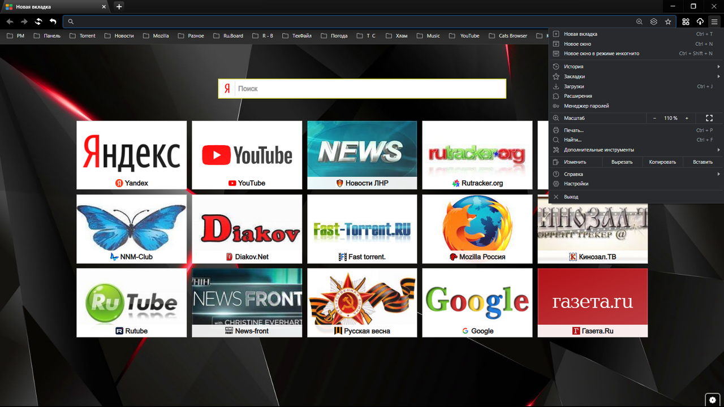Screen dimensions: 724x407
Task: Click the undo closed tab arrow
Action: click(53, 21)
